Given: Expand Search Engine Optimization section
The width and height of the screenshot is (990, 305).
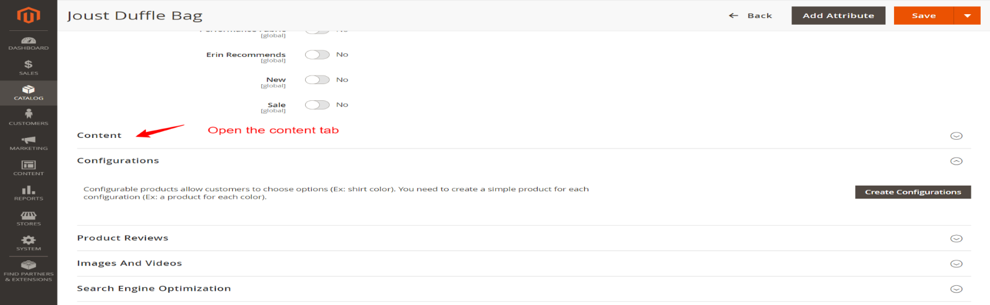Looking at the screenshot, I should pos(956,289).
